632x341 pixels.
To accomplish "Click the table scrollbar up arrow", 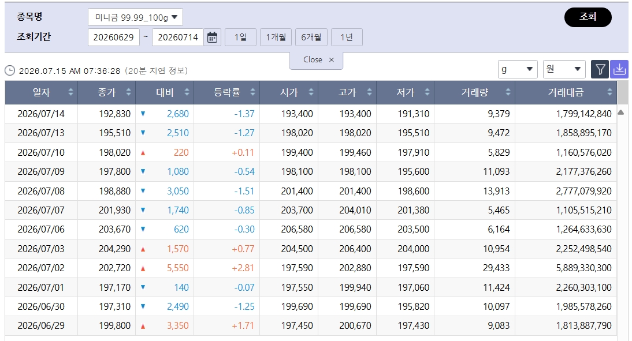I will tap(620, 113).
